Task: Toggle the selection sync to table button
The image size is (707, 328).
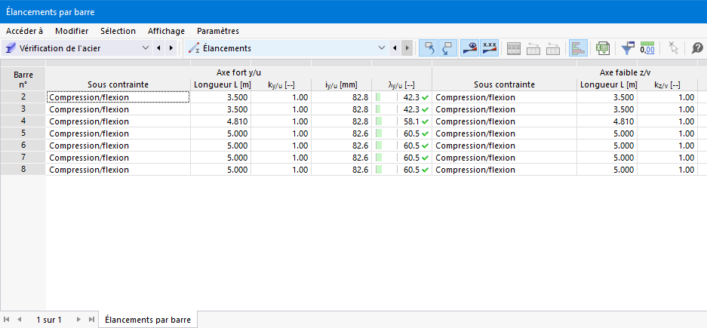Action: click(x=429, y=48)
